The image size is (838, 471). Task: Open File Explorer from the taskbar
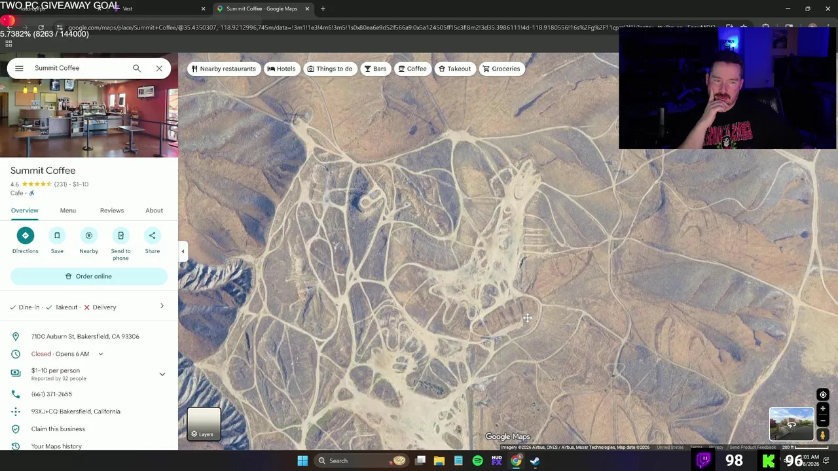click(439, 461)
